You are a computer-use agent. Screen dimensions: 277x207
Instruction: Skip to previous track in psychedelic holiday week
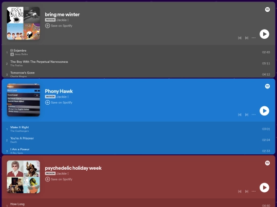[240, 191]
